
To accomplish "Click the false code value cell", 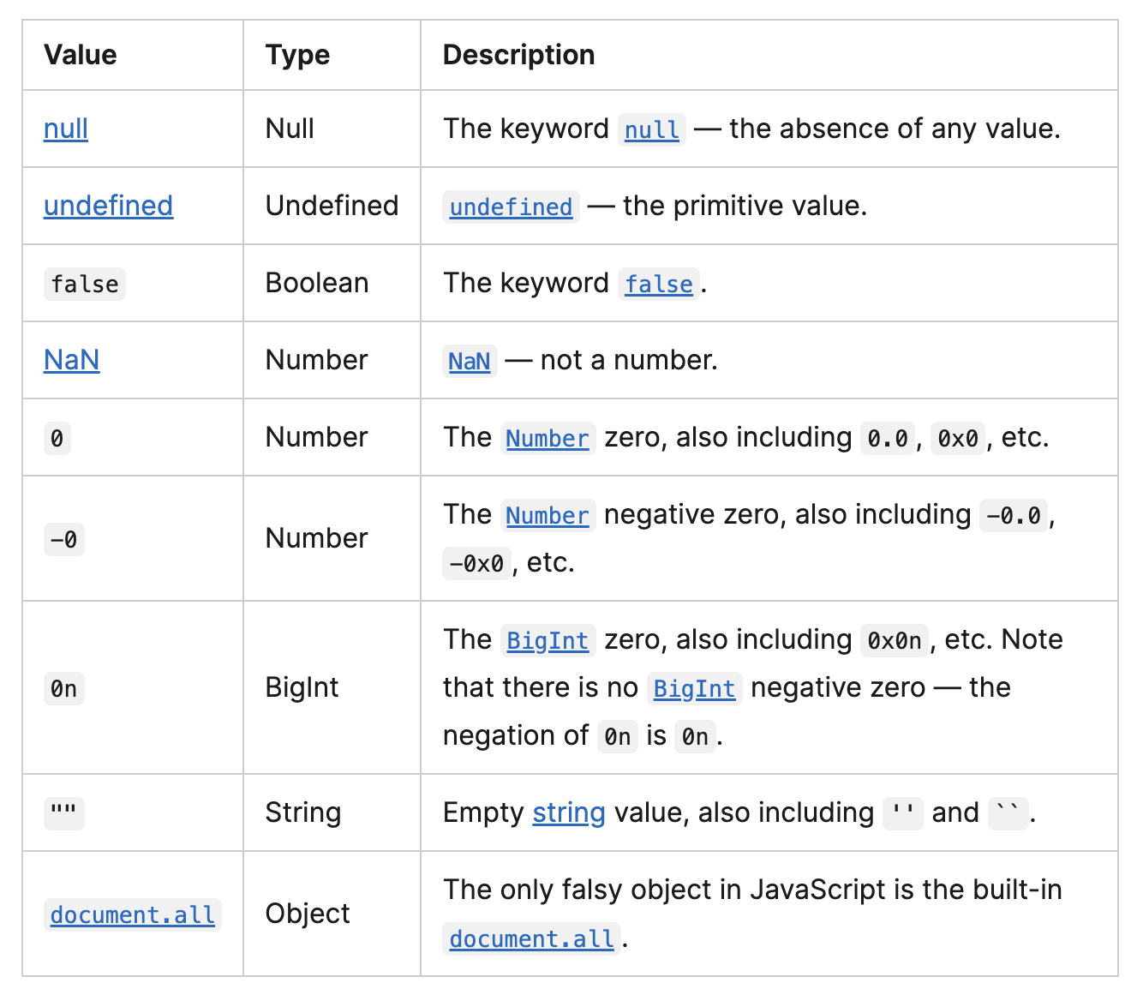I will point(85,284).
